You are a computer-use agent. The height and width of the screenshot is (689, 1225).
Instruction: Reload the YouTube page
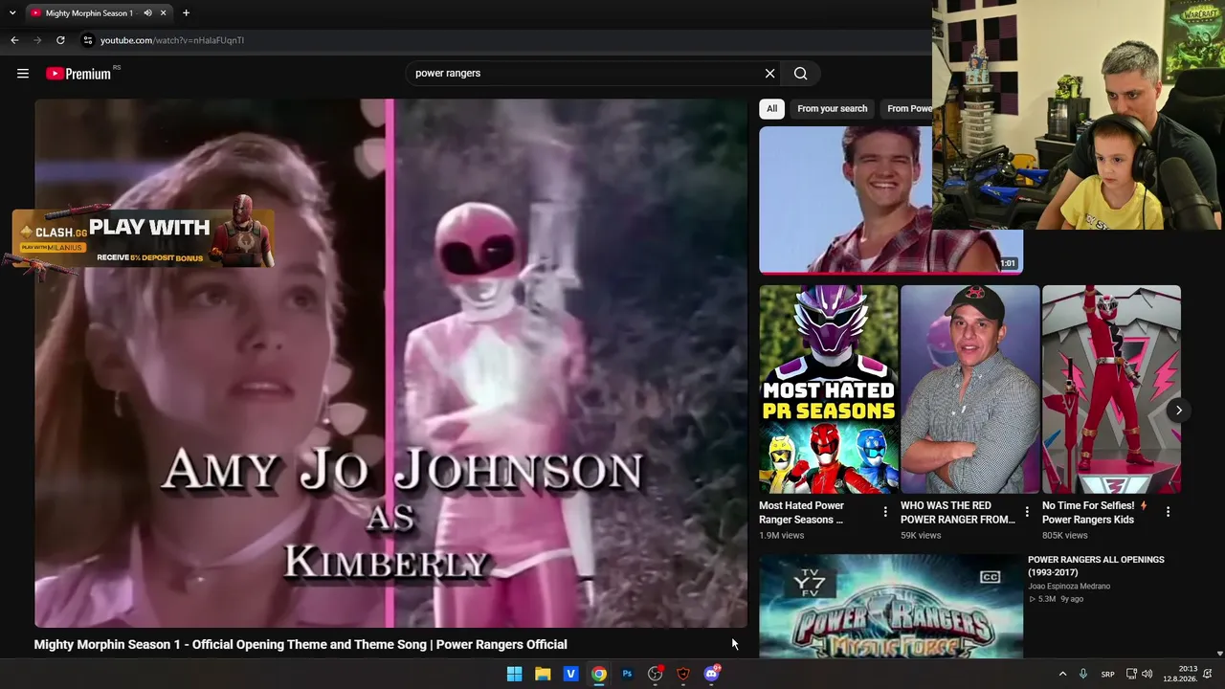pos(60,40)
